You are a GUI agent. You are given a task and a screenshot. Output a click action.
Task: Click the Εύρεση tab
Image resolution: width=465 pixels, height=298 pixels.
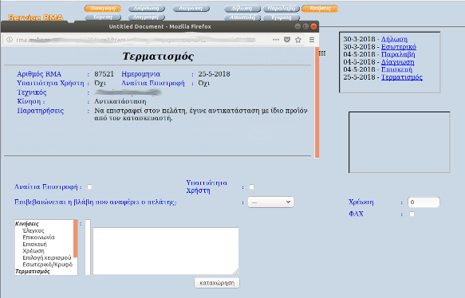[x=103, y=18]
